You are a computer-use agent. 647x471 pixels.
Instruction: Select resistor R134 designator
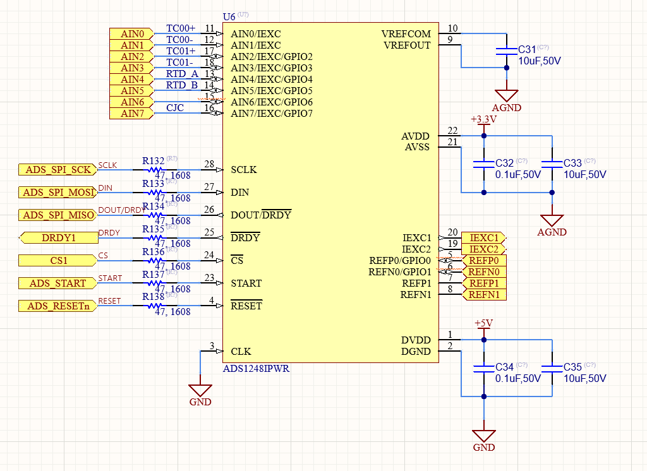tap(153, 206)
